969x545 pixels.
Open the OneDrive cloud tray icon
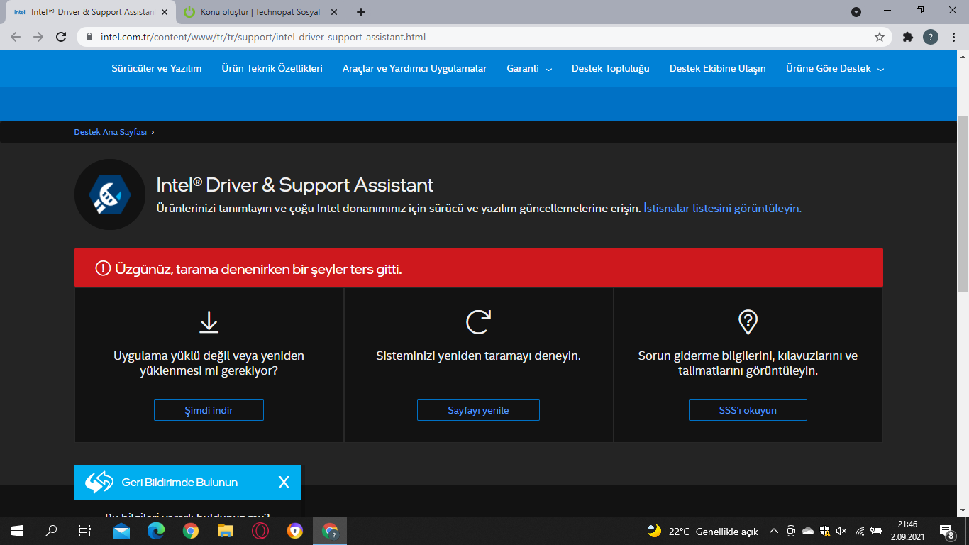tap(808, 531)
